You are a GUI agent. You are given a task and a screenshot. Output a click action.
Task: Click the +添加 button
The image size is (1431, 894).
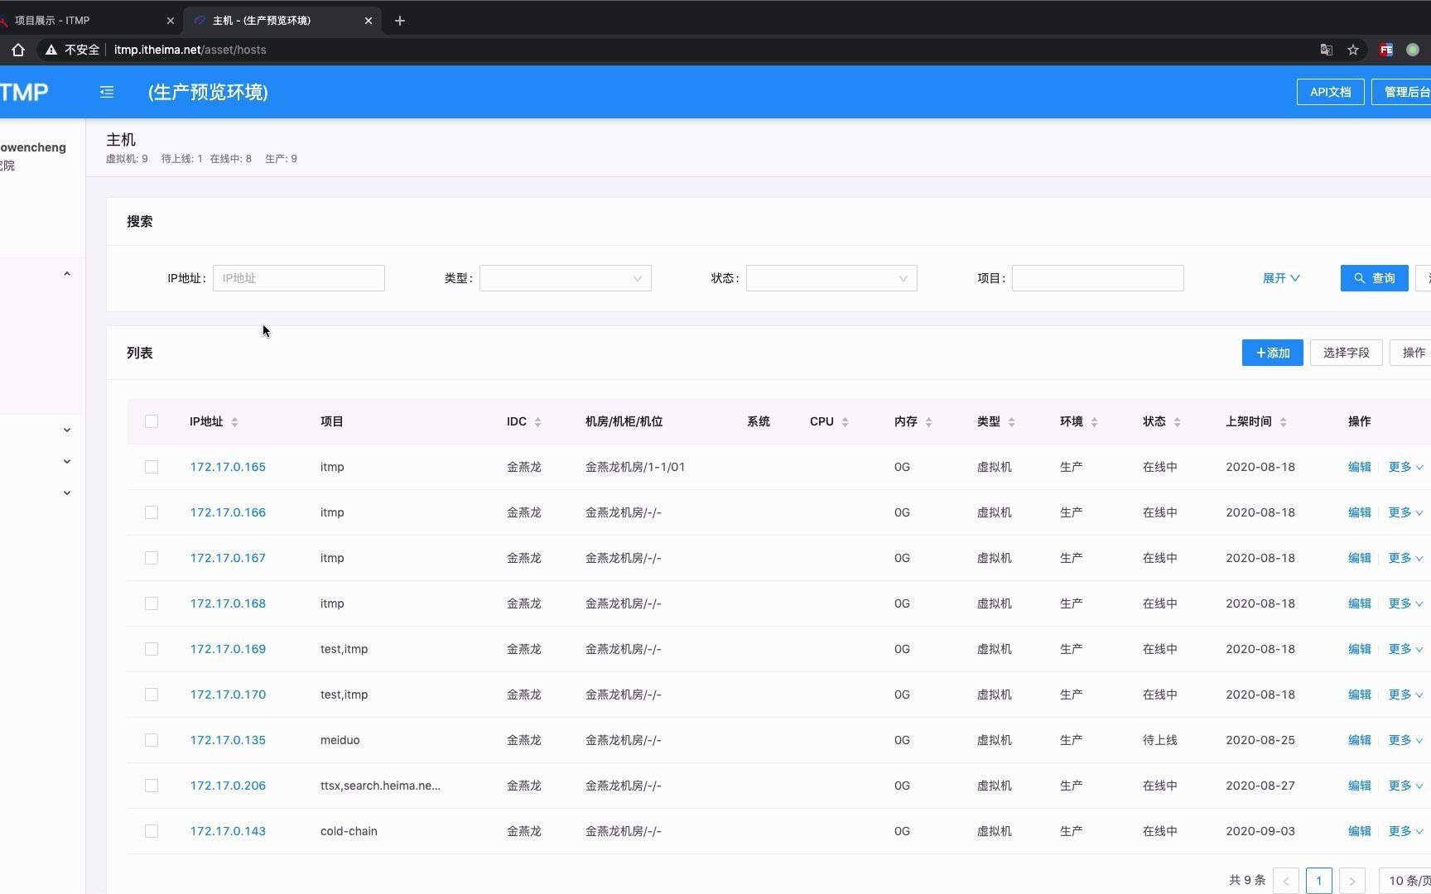click(1273, 353)
